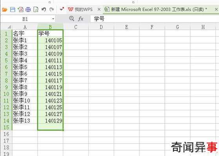Close the 工作表.xls document tab

[x=216, y=9]
